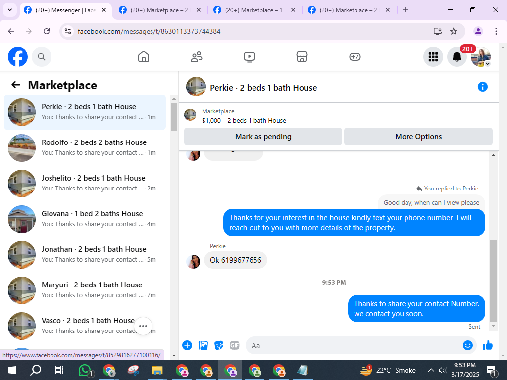Open the listing $1,000 – 2 beds 1 bath House

point(244,121)
